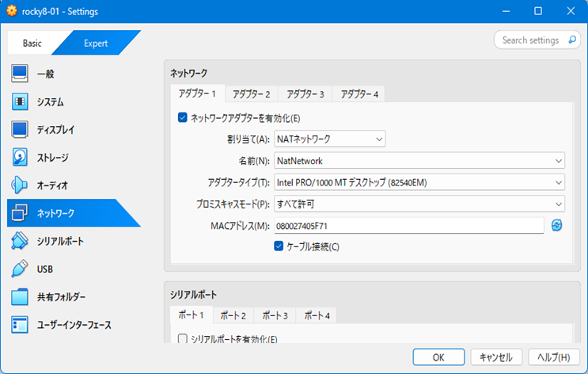Click the 名前(N): label
The image size is (588, 374).
pos(254,161)
